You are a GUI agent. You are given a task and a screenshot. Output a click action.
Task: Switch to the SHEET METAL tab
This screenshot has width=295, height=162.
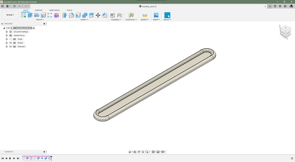pyautogui.click(x=54, y=10)
